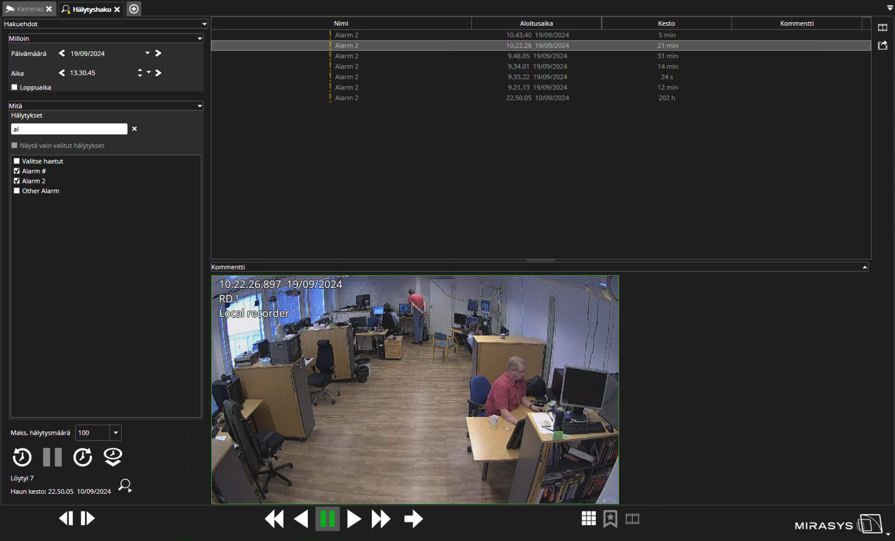Clear the Hälytykset search field

click(x=134, y=129)
